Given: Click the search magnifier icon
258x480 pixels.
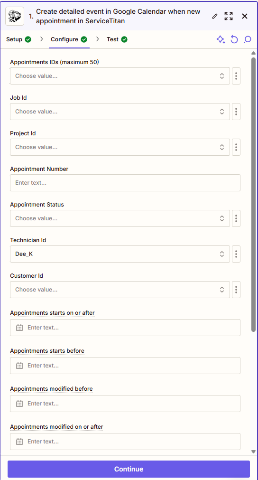Looking at the screenshot, I should (x=248, y=39).
